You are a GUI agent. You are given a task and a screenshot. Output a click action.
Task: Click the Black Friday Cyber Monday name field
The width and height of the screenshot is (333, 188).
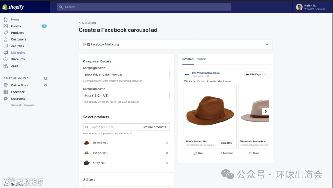coord(126,74)
